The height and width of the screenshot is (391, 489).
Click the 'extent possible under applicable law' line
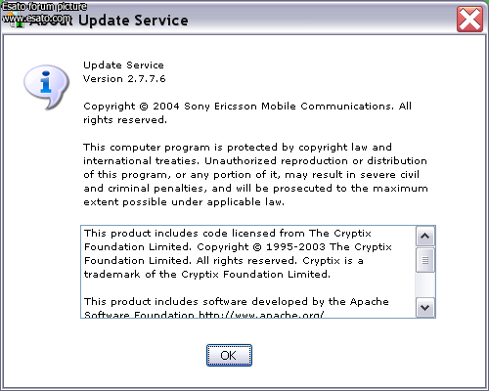[x=184, y=202]
